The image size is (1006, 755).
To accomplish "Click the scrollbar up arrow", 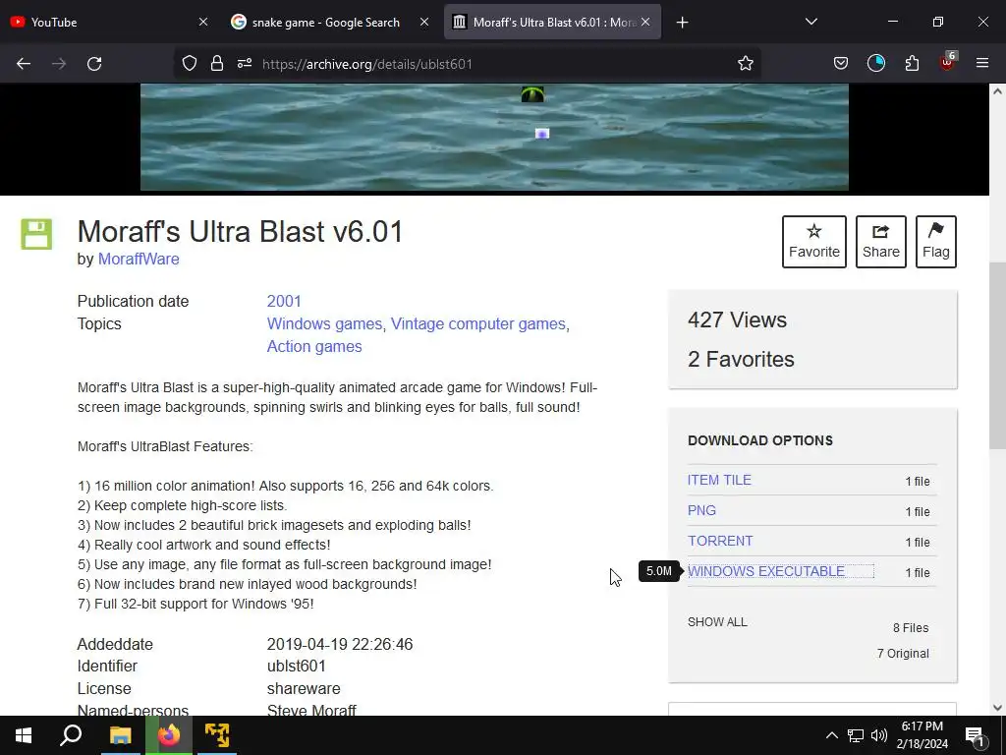I will [997, 91].
